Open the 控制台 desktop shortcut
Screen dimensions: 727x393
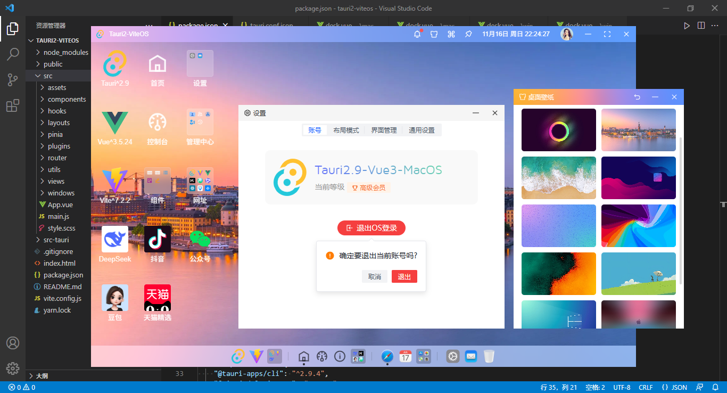157,121
